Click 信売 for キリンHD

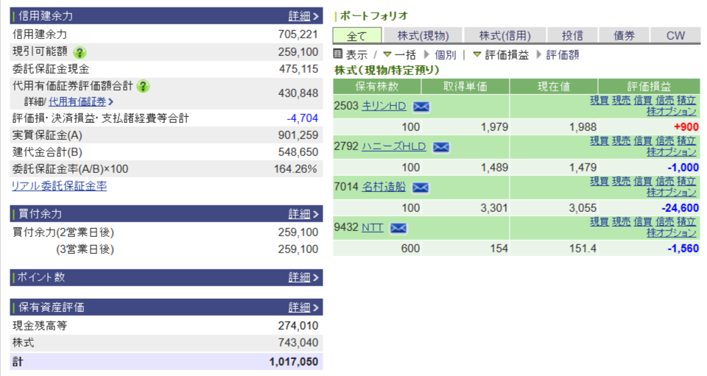coord(664,100)
